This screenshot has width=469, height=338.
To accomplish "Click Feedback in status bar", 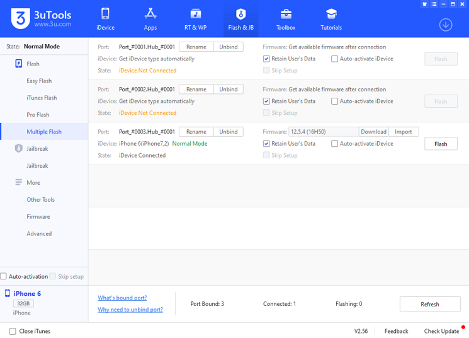I will click(x=396, y=331).
